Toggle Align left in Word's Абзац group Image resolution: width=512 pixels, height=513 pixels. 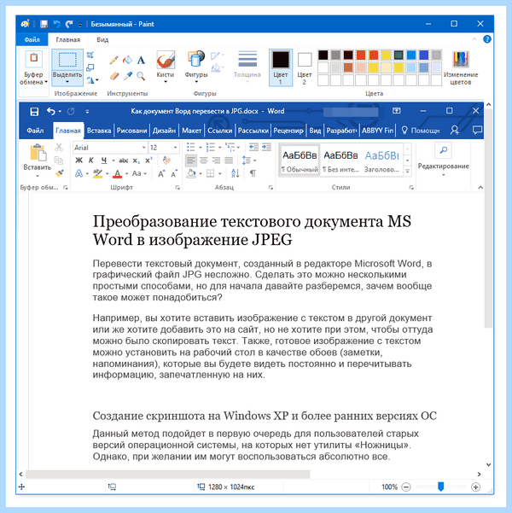point(191,160)
